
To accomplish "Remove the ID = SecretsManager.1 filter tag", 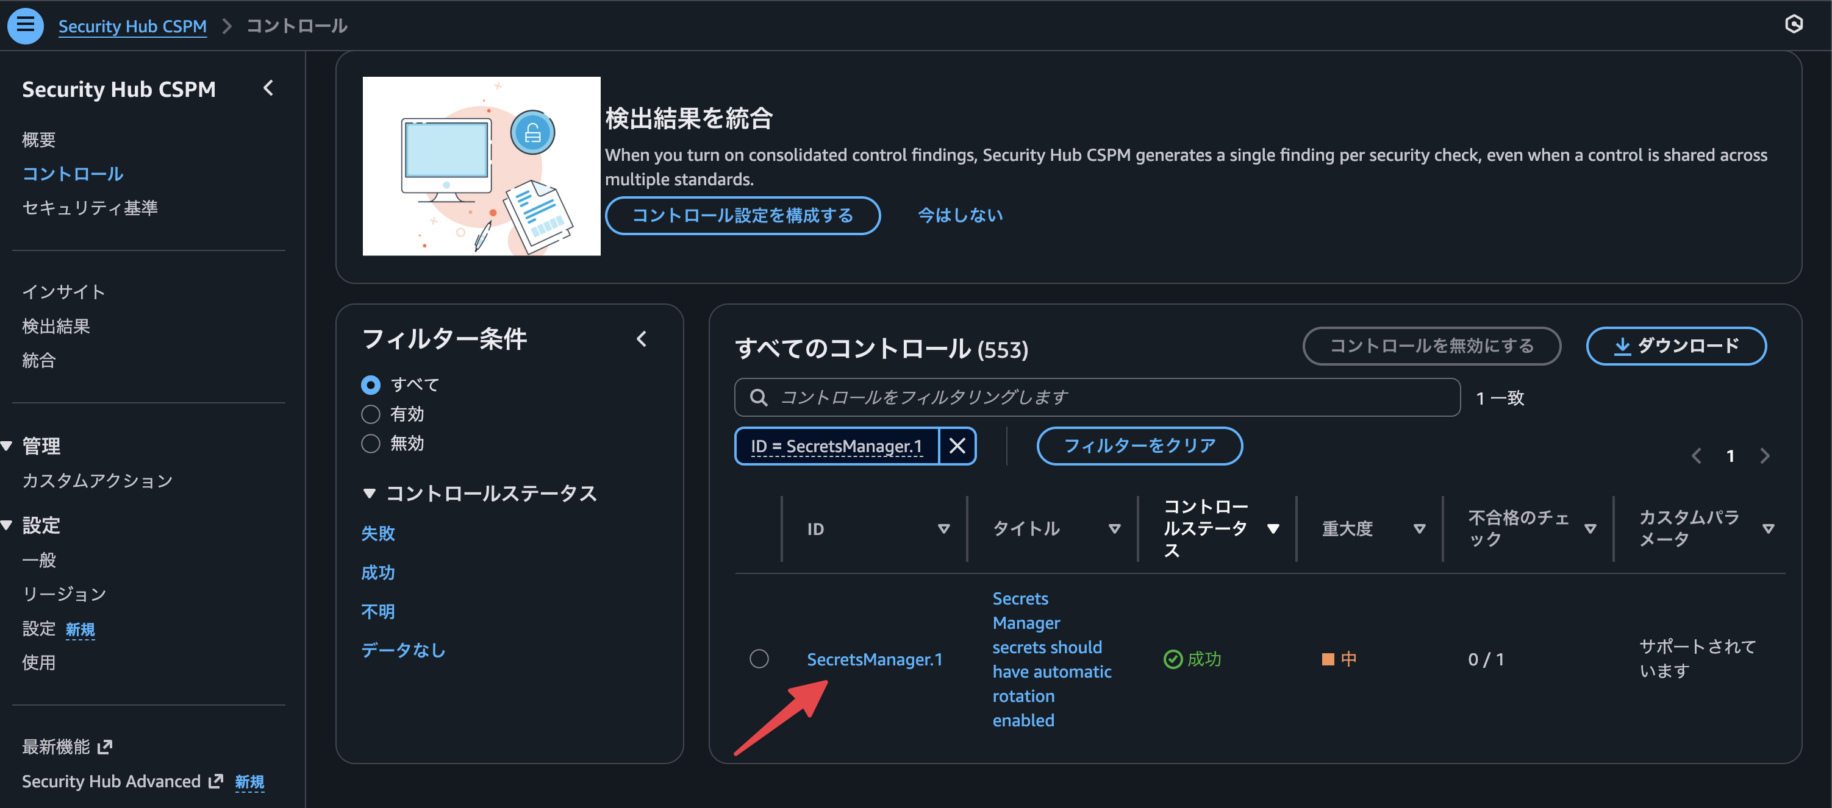I will click(956, 445).
